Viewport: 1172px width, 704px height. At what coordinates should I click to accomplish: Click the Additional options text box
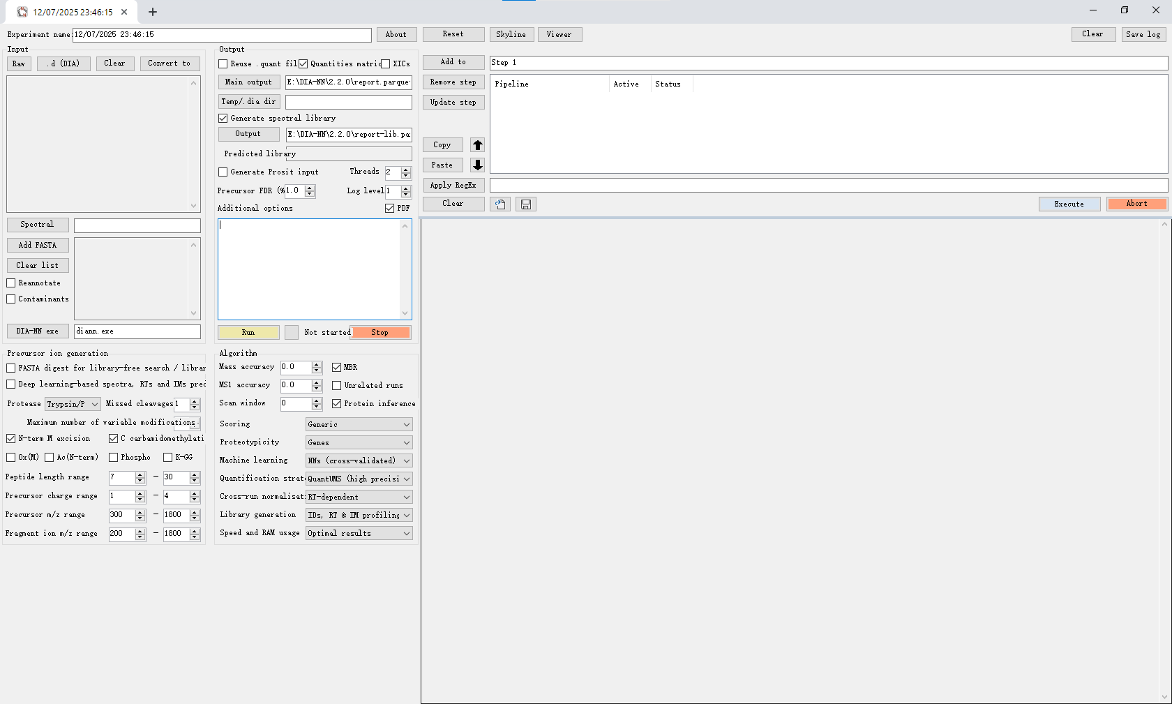click(x=309, y=269)
